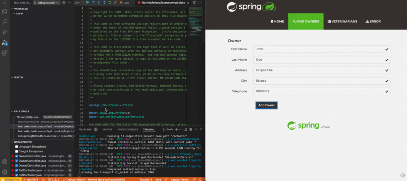Enable the Uncaught Exceptions breakpoint checkbox

pos(17,147)
